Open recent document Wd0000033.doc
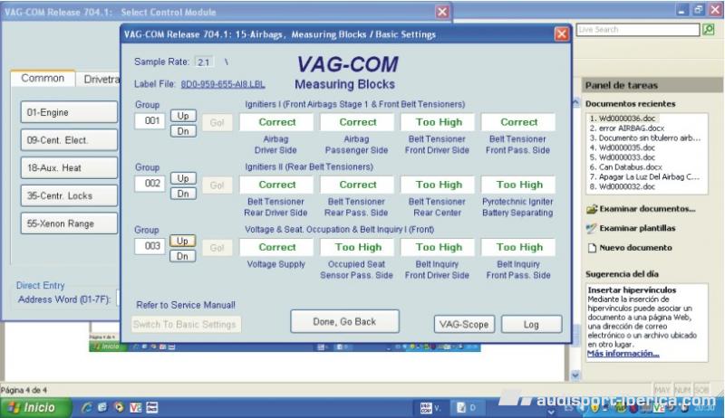The width and height of the screenshot is (725, 418). (x=623, y=157)
